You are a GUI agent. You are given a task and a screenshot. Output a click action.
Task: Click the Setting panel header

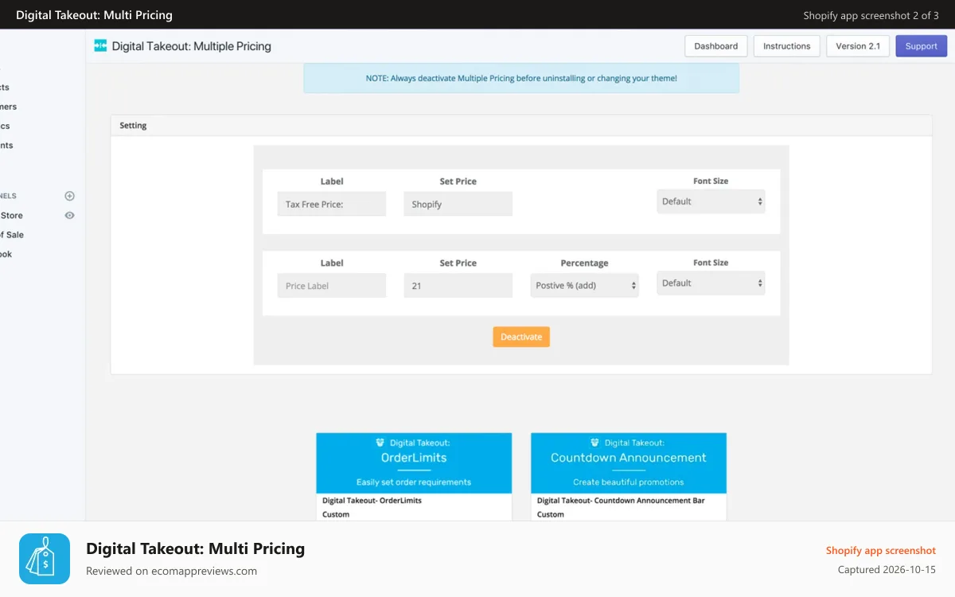521,126
